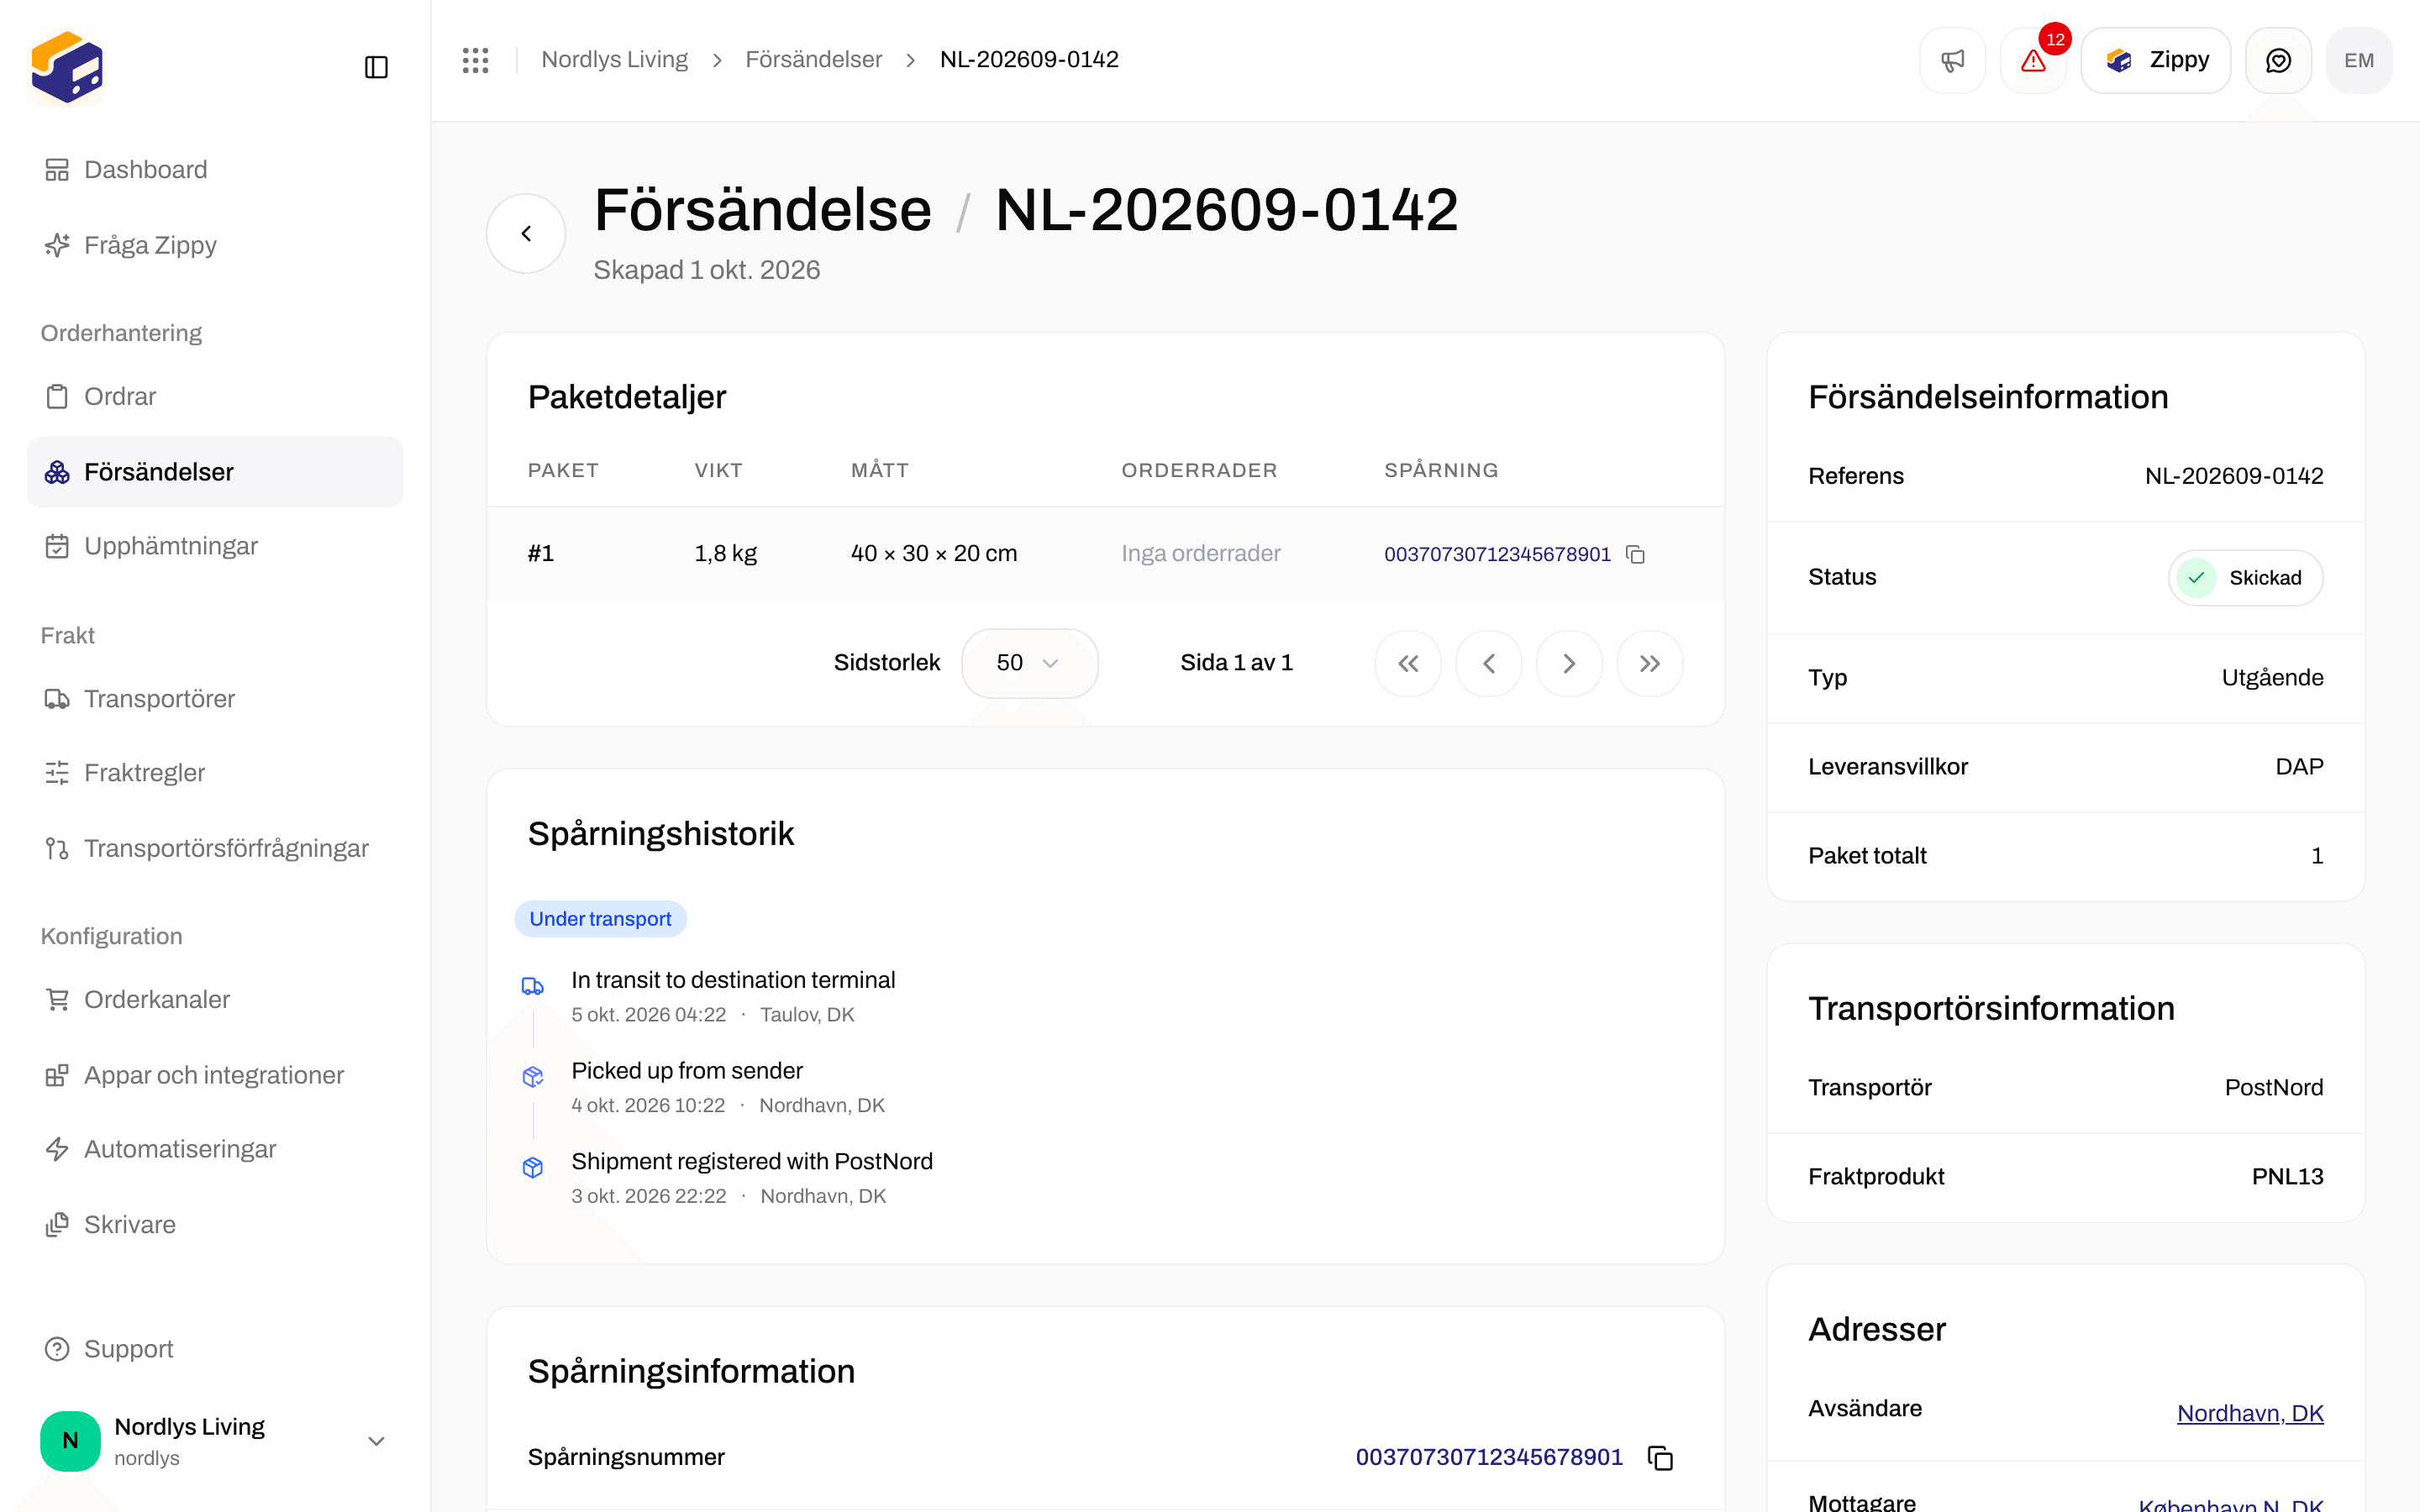Click Shipment registered with PostNord event
This screenshot has height=1512, width=2420.
tap(752, 1161)
